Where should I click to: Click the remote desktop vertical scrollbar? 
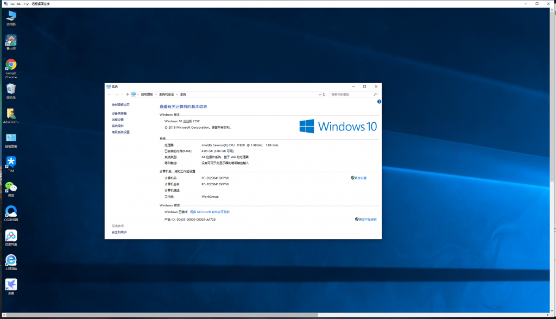point(552,97)
